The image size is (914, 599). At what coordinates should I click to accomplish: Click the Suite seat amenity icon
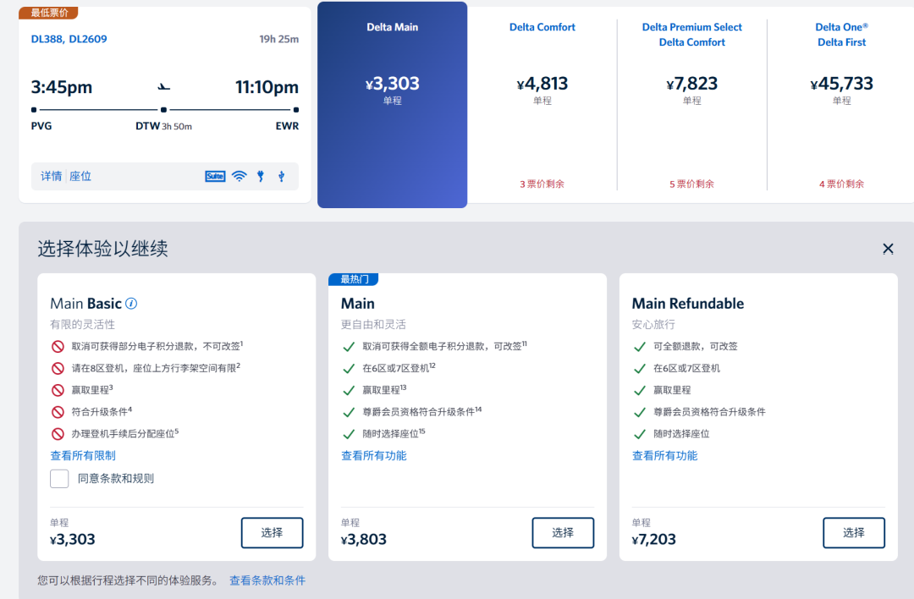(x=215, y=176)
